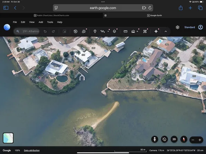This screenshot has width=206, height=154.
Task: Zoom in with the plus button
Action: [200, 140]
